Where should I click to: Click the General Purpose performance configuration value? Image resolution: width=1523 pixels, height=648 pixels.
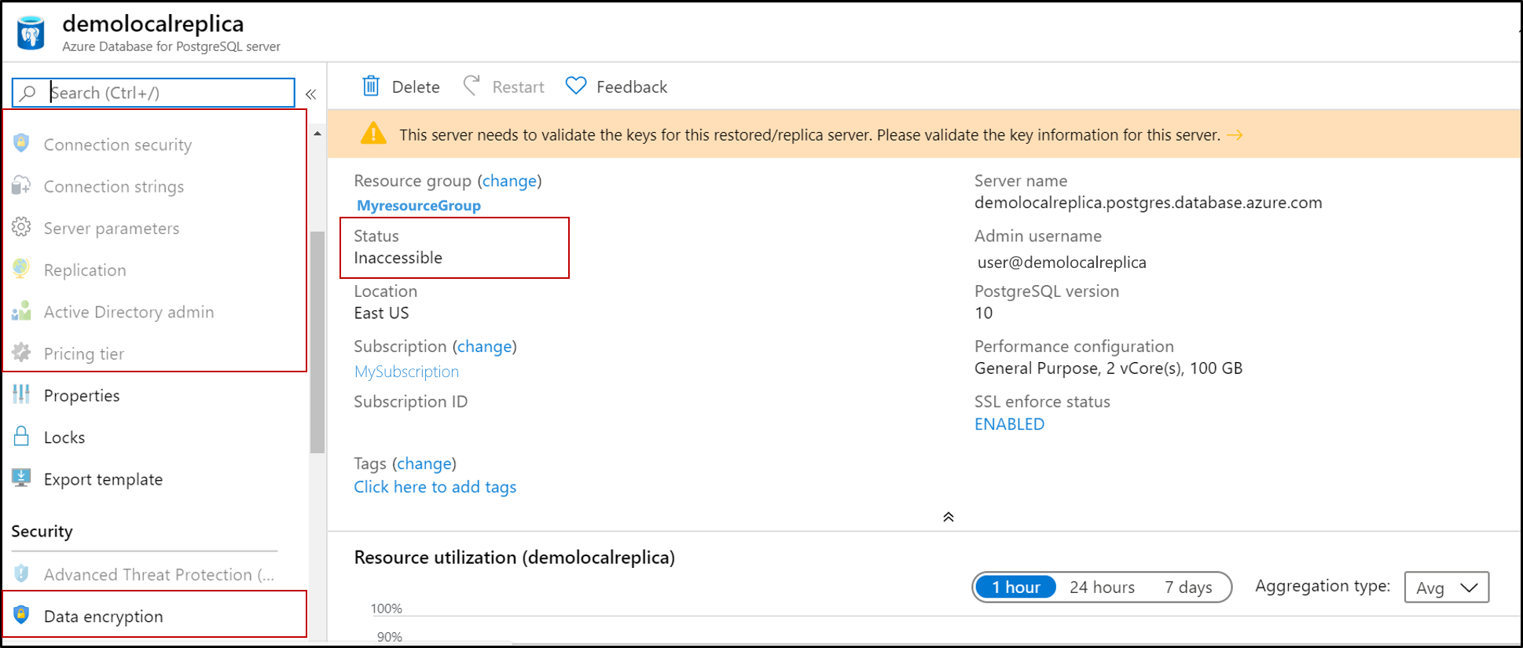(x=1108, y=368)
